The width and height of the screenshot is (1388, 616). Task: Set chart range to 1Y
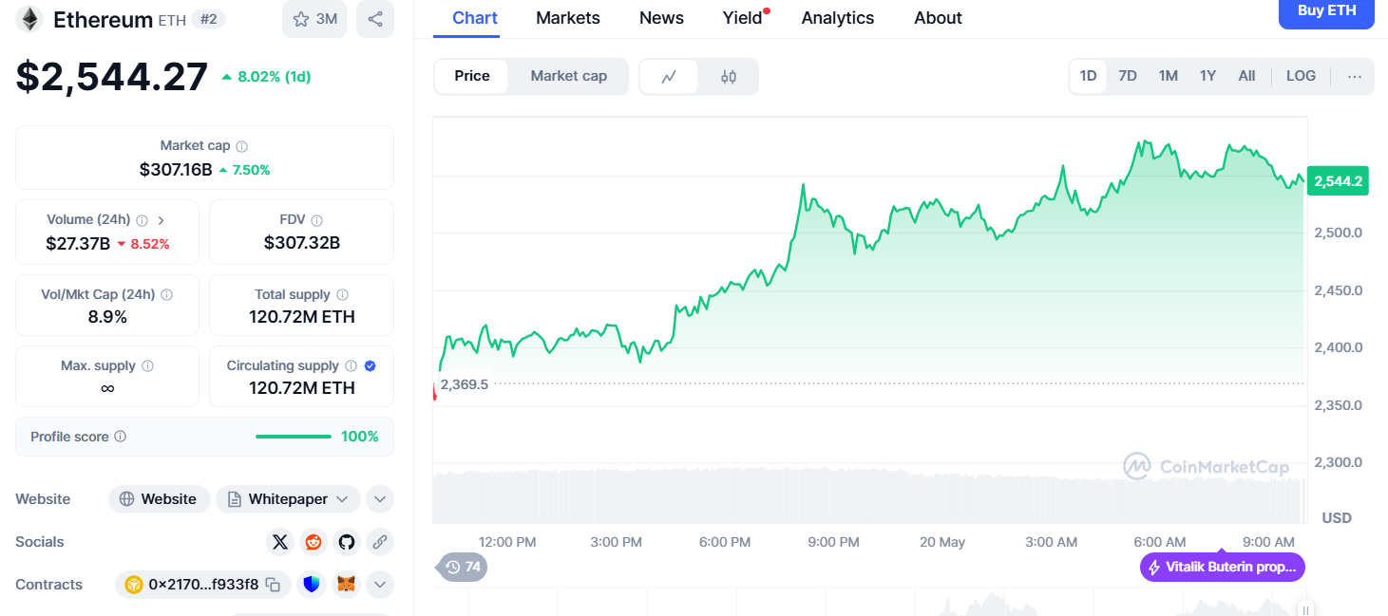(x=1207, y=76)
